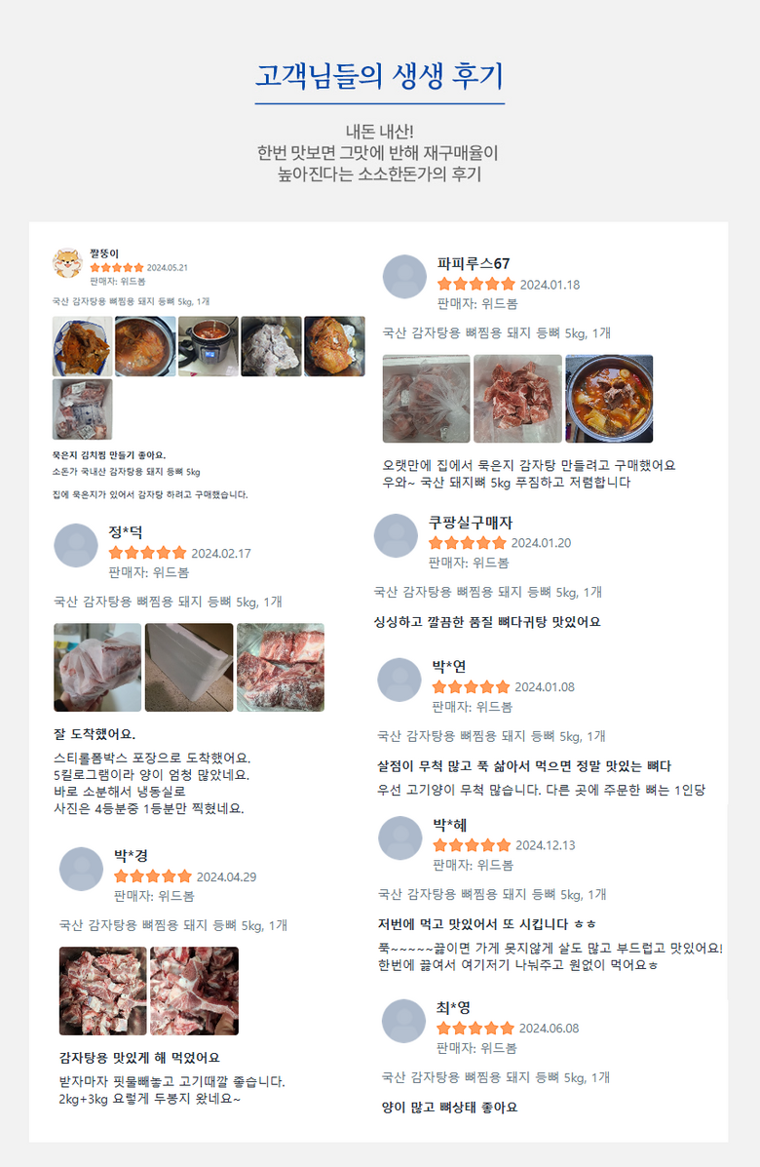Click 박*경's gray profile avatar
The image size is (760, 1167).
[81, 870]
